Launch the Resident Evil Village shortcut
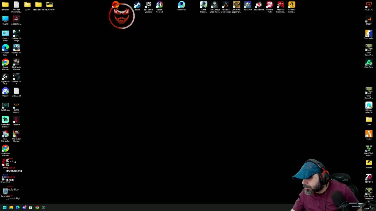Viewport: 376px width, 211px height. (x=16, y=36)
